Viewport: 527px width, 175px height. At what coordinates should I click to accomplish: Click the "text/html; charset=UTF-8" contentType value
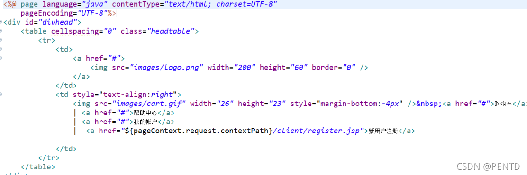(x=220, y=4)
